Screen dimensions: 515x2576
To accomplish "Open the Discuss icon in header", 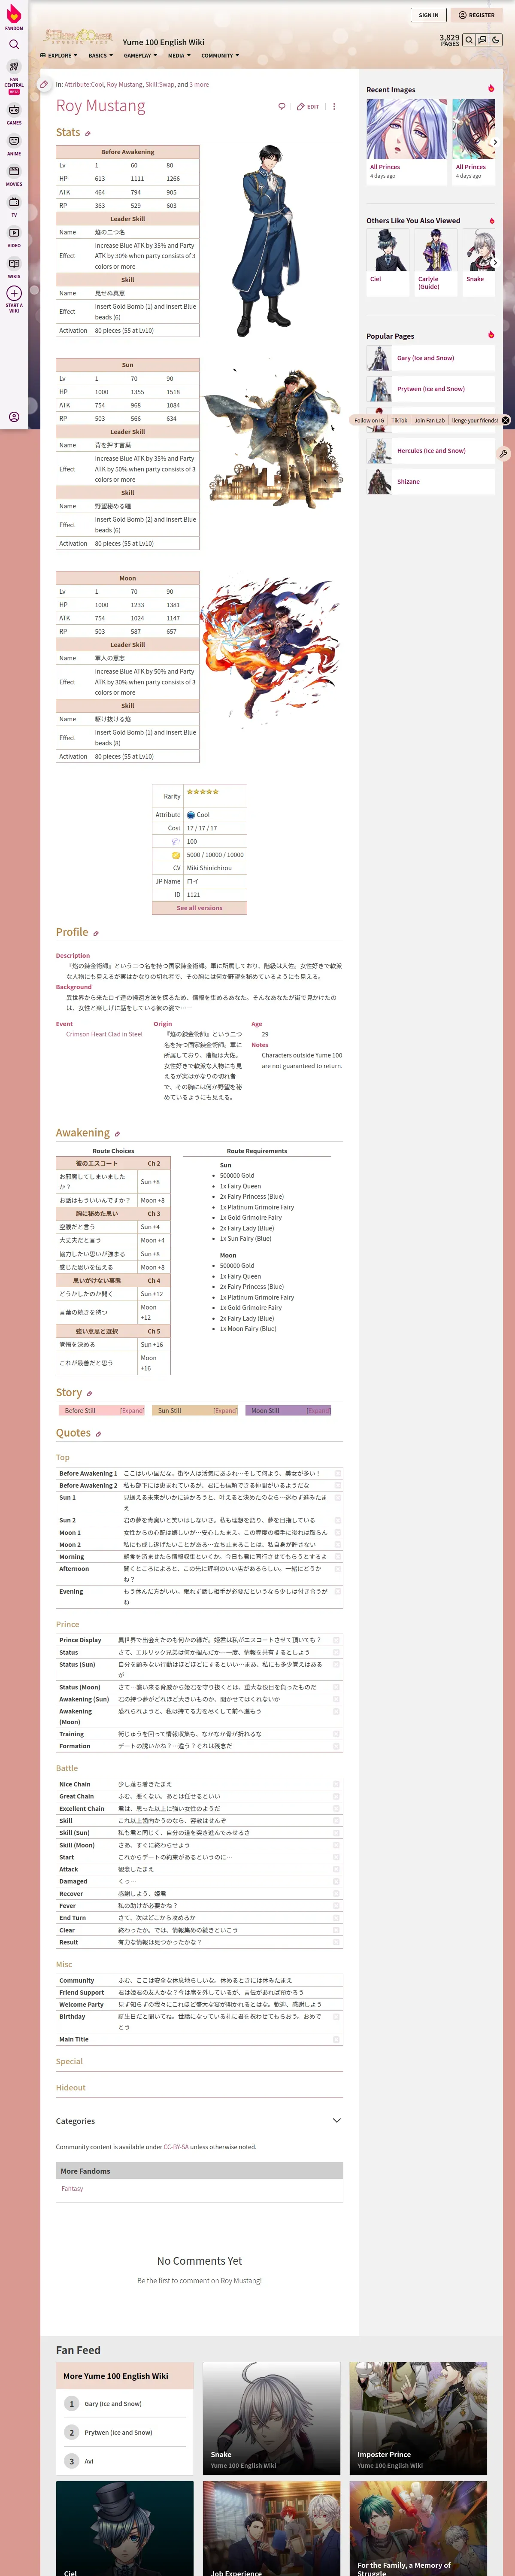I will pyautogui.click(x=482, y=40).
